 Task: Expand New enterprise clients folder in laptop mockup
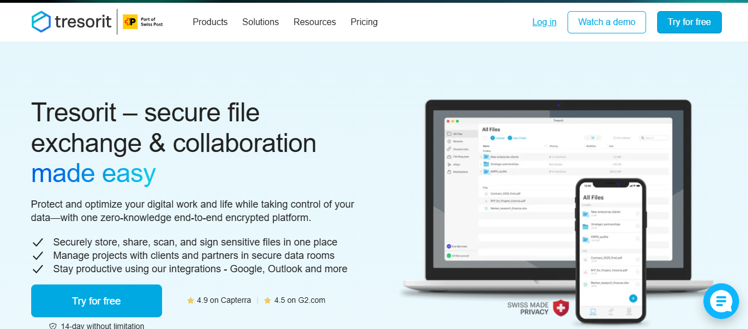pos(481,158)
